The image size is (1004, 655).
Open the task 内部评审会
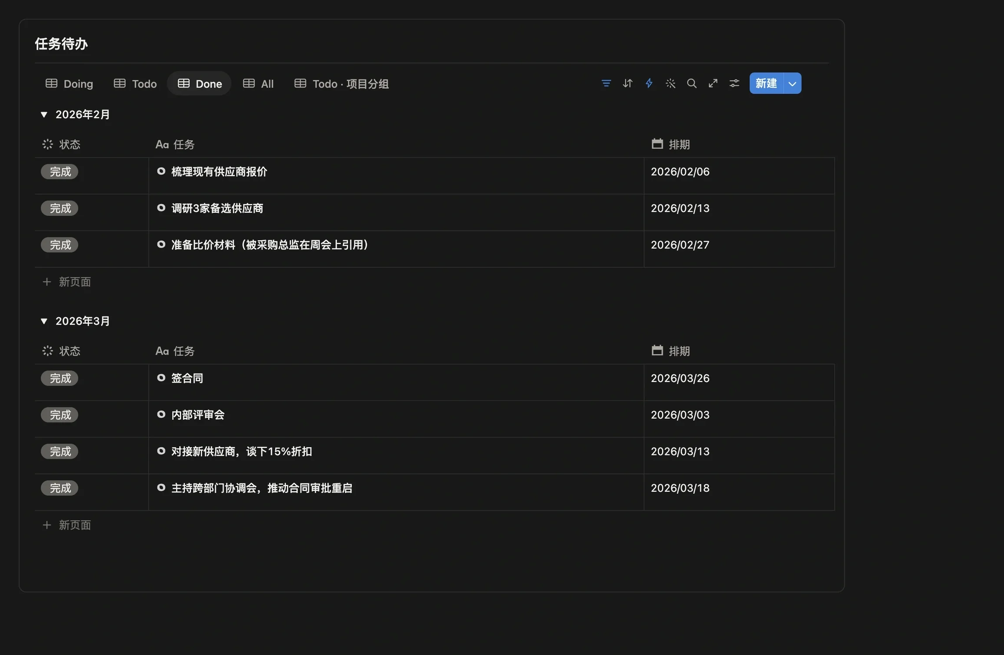198,415
